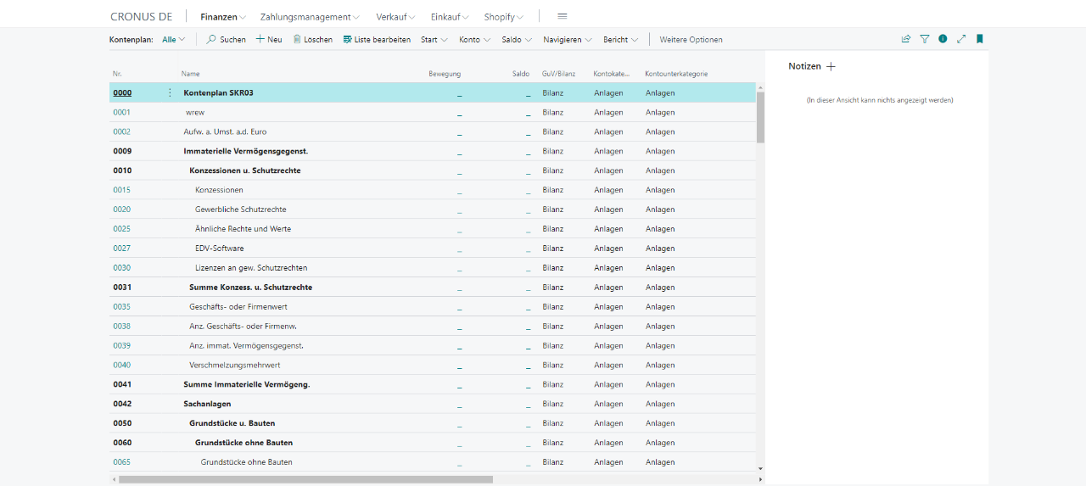Open account number 0015 link
This screenshot has width=1086, height=486.
pos(121,190)
